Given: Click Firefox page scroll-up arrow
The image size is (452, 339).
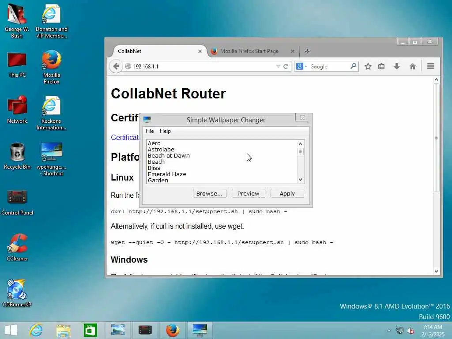Looking at the screenshot, I should (436, 79).
